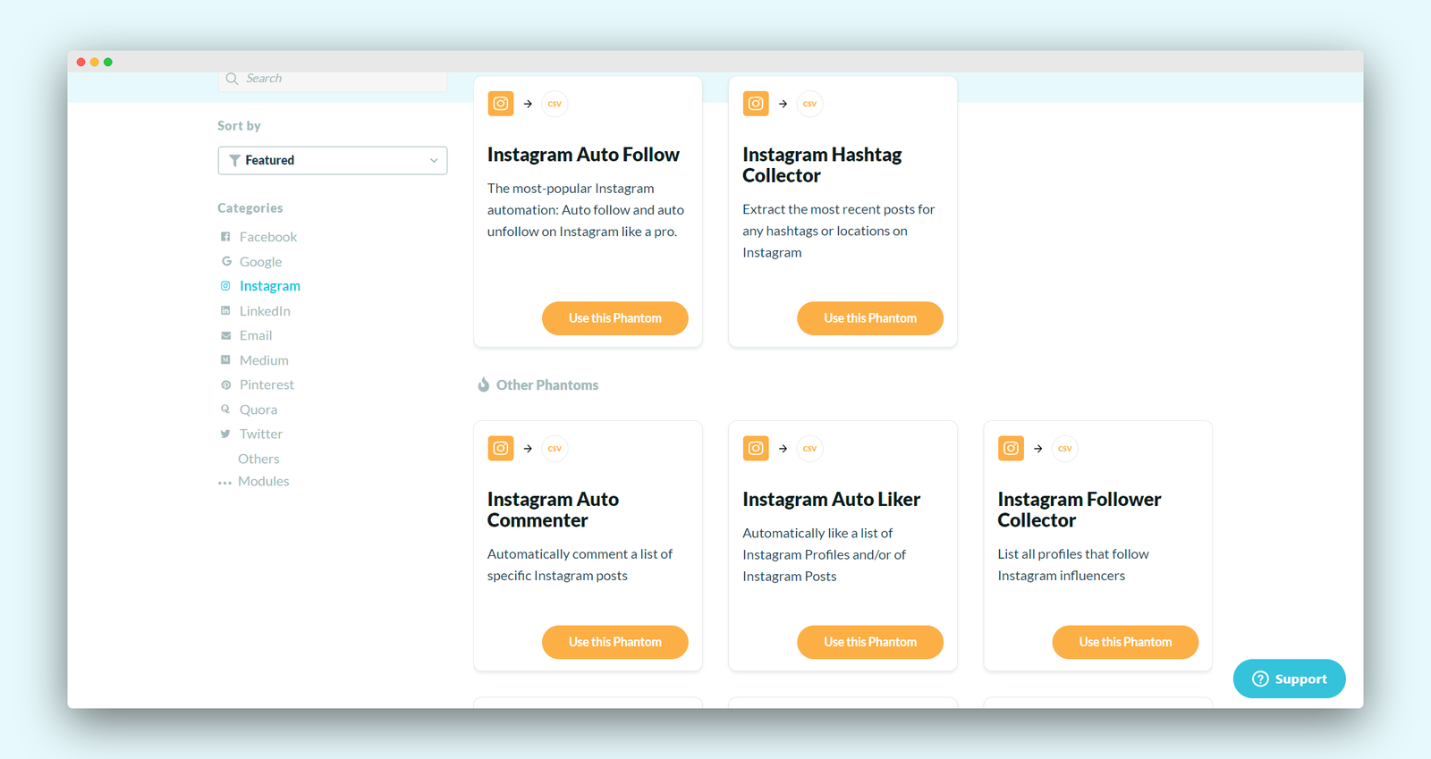Click the Categories heading in sidebar
The height and width of the screenshot is (759, 1431).
[250, 208]
